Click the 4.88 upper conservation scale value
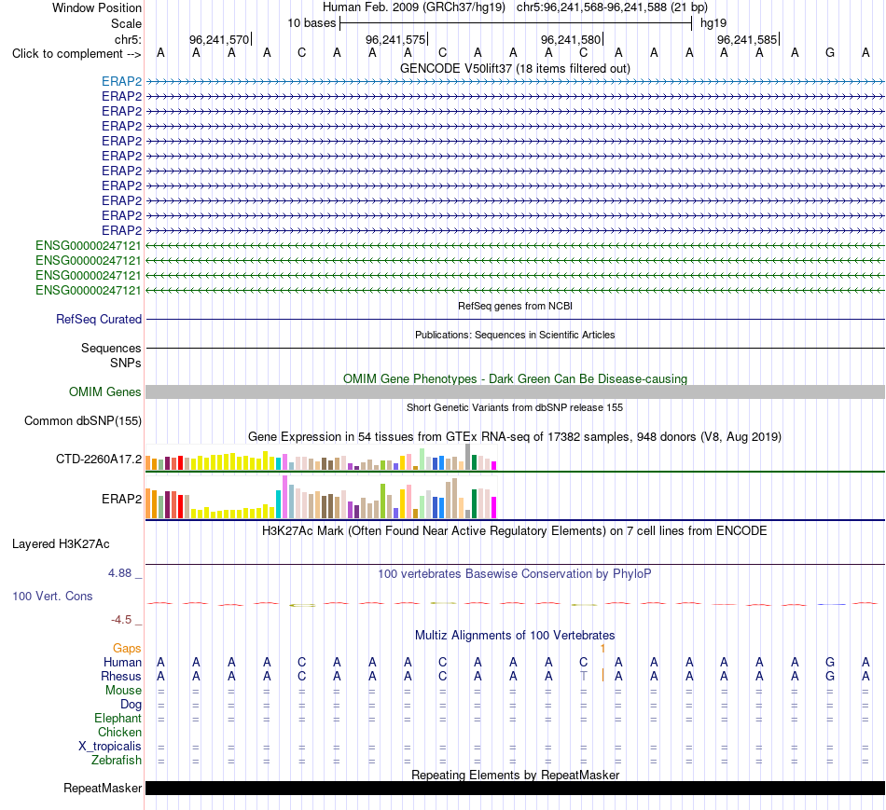886x810 pixels. pos(119,573)
